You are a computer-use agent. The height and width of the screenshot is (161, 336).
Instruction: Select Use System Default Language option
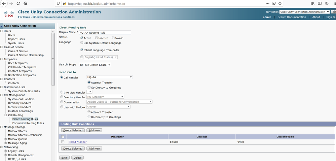[82, 43]
